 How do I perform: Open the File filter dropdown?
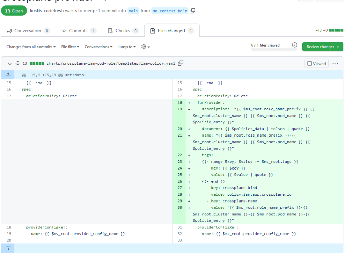[70, 47]
